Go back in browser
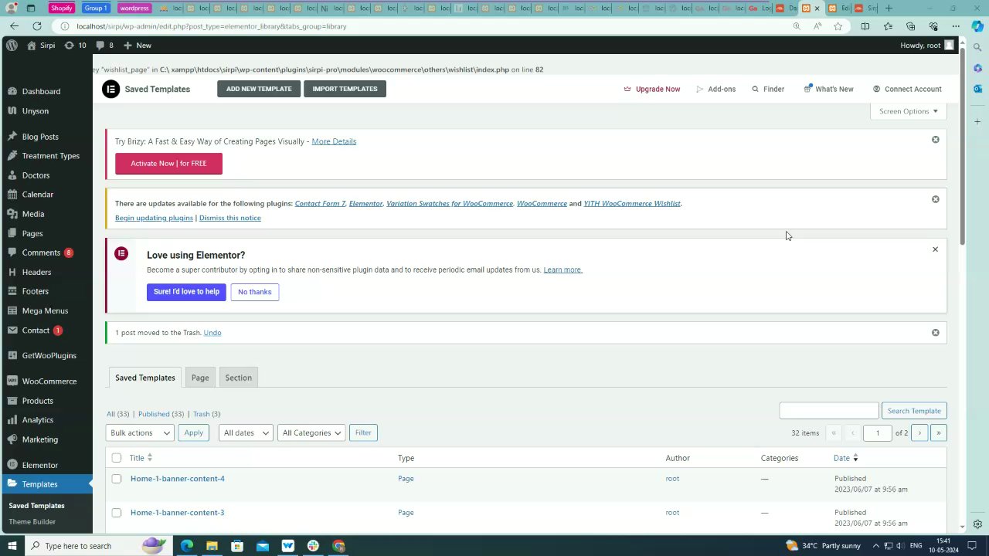The height and width of the screenshot is (556, 989). pyautogui.click(x=14, y=26)
